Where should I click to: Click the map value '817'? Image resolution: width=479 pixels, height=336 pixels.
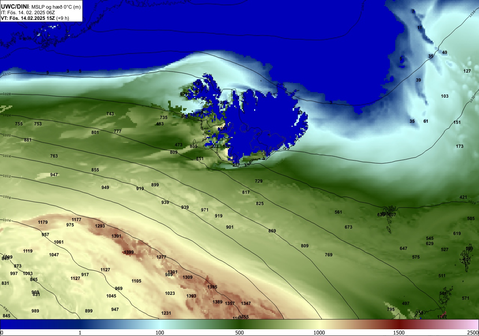246,192
